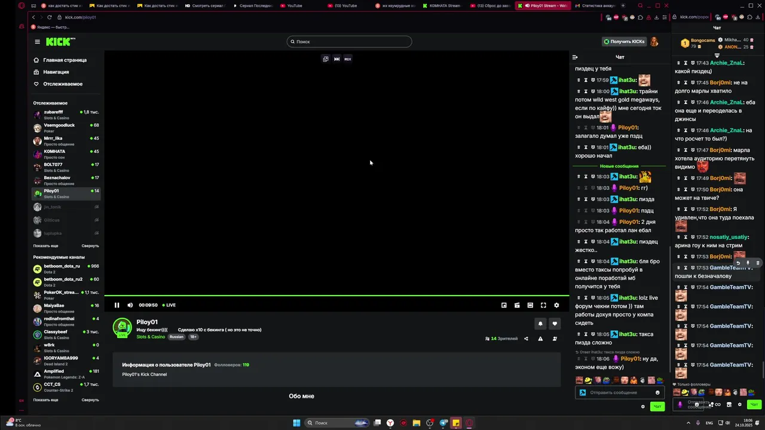
Task: Click main chat message input field
Action: 619,392
